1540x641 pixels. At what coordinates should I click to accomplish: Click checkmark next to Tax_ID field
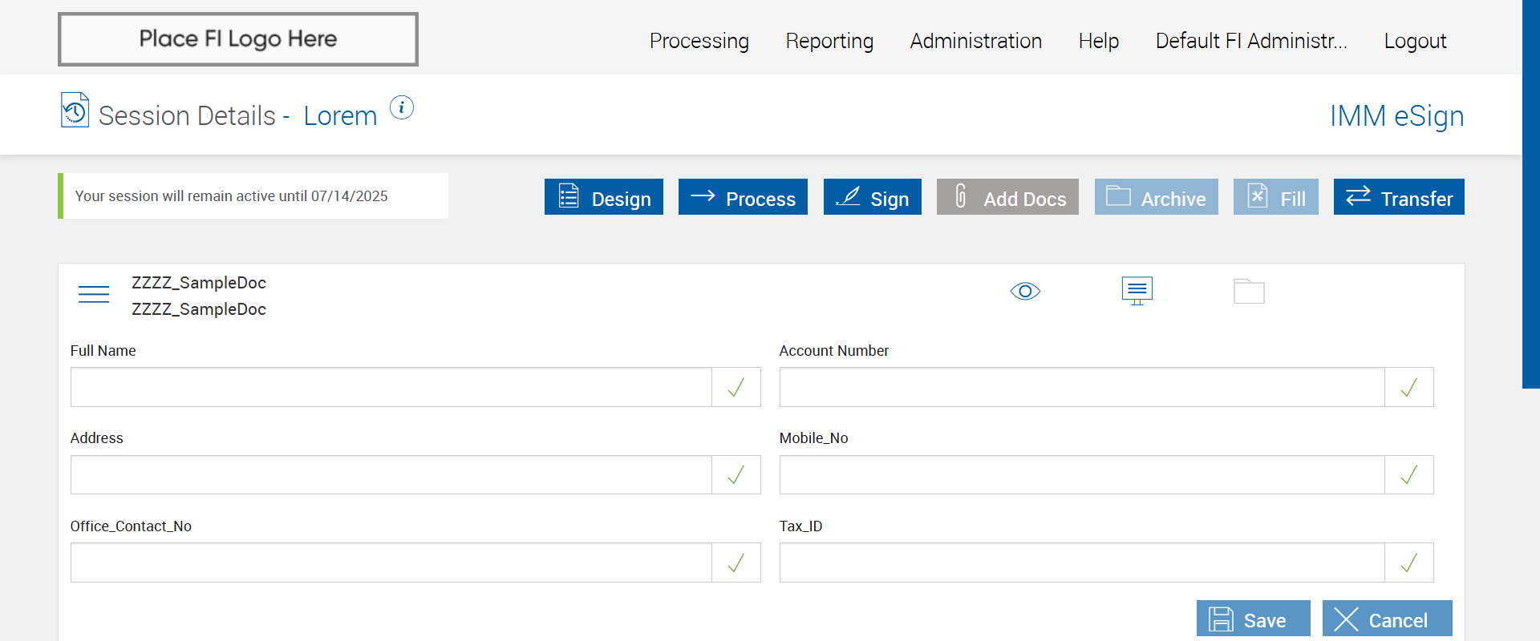click(x=1408, y=563)
